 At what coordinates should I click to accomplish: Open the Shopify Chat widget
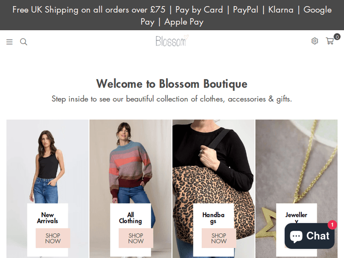coord(310,236)
